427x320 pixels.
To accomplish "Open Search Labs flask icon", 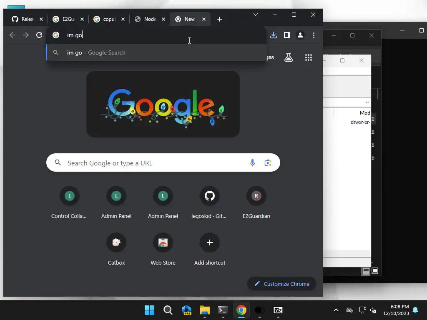I will coord(289,57).
